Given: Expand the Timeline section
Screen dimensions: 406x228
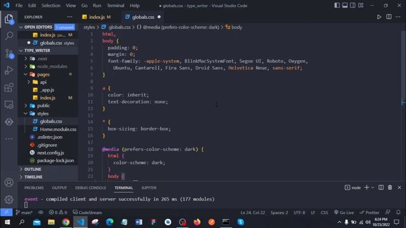Looking at the screenshot, I should coord(48,177).
